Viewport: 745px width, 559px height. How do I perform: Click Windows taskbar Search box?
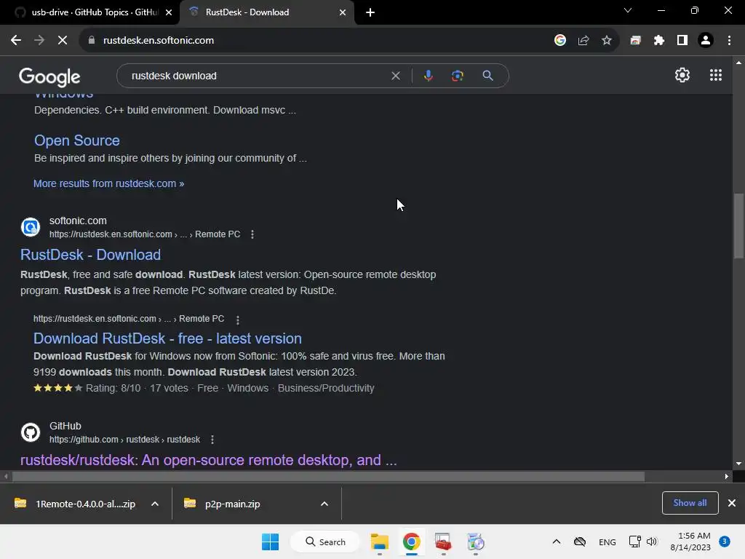pos(325,542)
